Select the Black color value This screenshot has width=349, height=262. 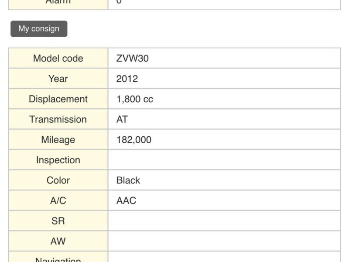pos(128,180)
